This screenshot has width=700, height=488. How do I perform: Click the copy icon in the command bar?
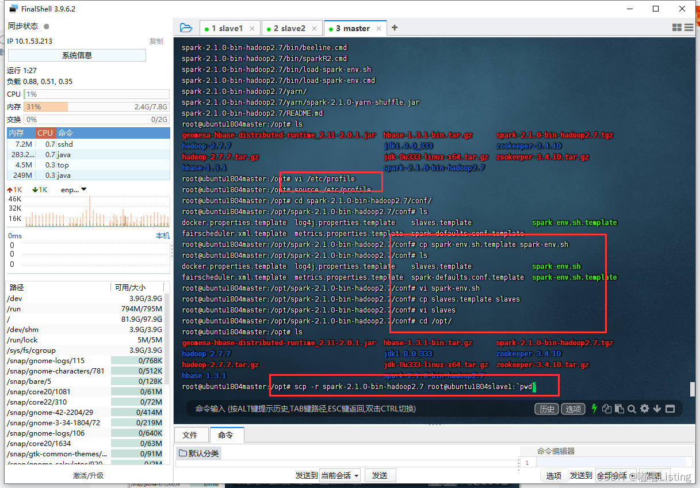point(607,409)
